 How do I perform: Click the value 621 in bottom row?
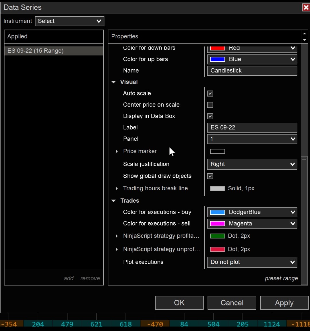96,324
